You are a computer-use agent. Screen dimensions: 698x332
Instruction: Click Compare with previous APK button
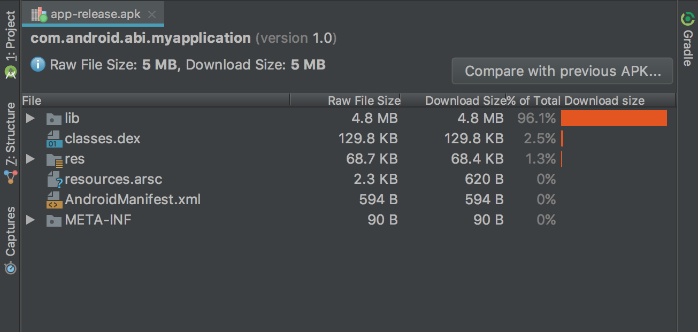point(562,71)
